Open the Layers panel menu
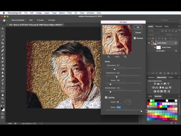This screenshot has width=181, height=136. 179,26
